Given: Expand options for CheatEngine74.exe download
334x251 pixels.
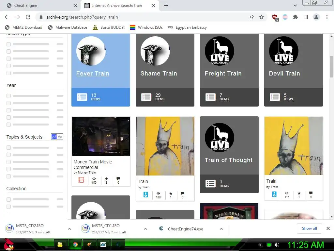Looking at the screenshot, I should pos(221,229).
